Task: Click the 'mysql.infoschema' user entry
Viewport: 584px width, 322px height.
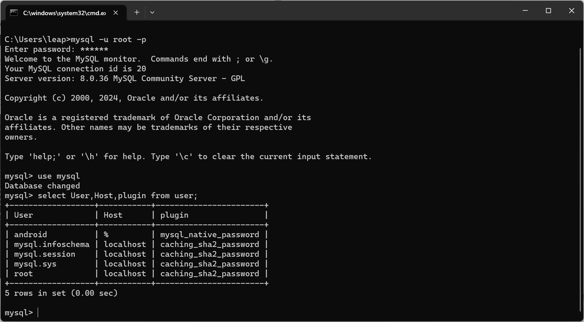Action: tap(52, 244)
